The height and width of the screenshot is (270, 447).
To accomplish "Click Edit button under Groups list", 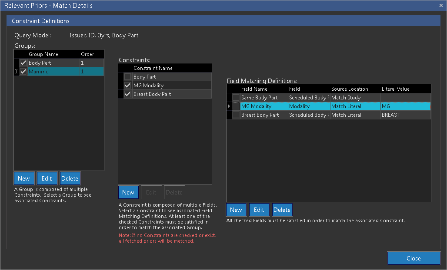I will pos(47,178).
